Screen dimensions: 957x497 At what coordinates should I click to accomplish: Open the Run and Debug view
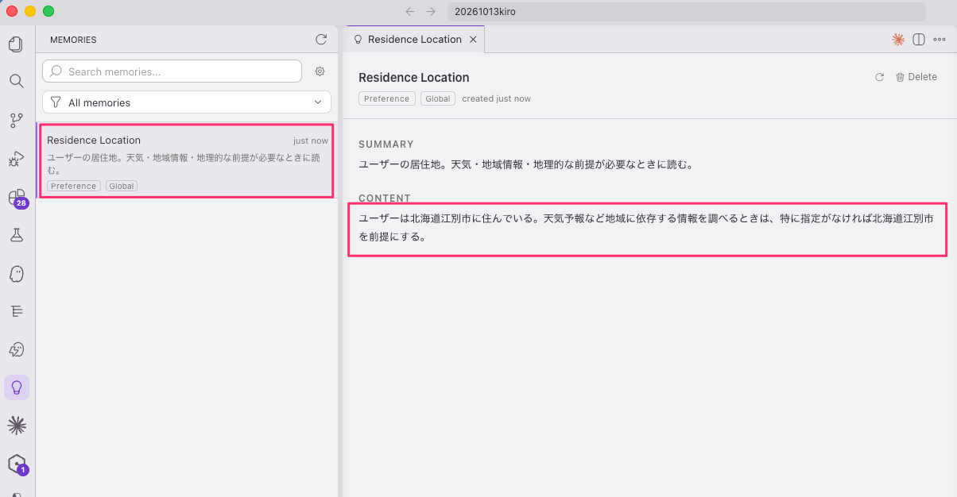pyautogui.click(x=16, y=159)
